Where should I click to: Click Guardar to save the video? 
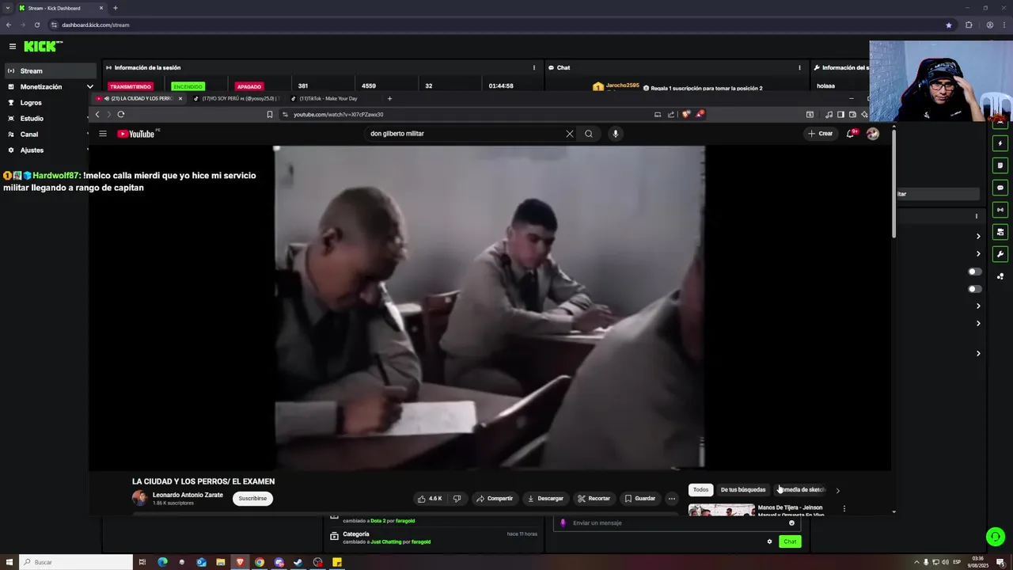(640, 499)
